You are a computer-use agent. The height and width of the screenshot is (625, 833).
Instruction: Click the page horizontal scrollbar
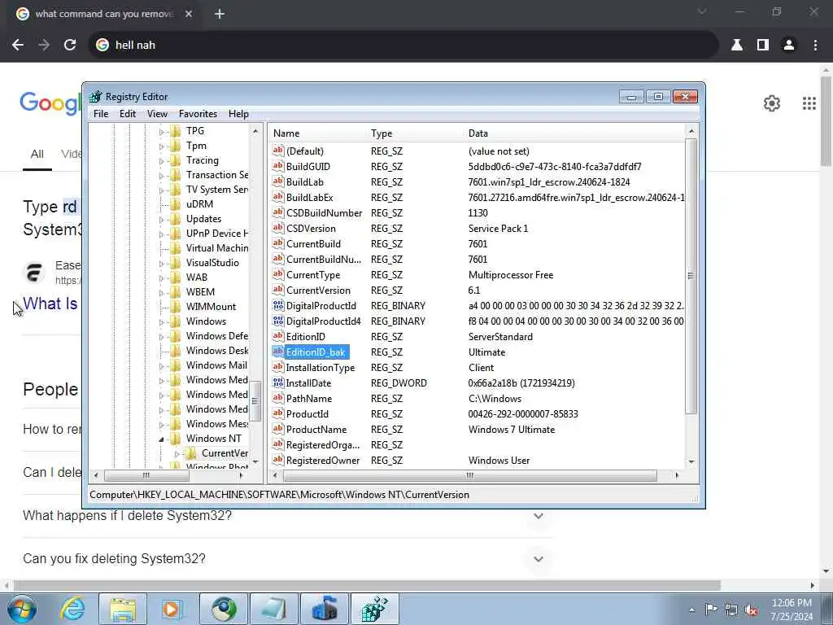[367, 585]
